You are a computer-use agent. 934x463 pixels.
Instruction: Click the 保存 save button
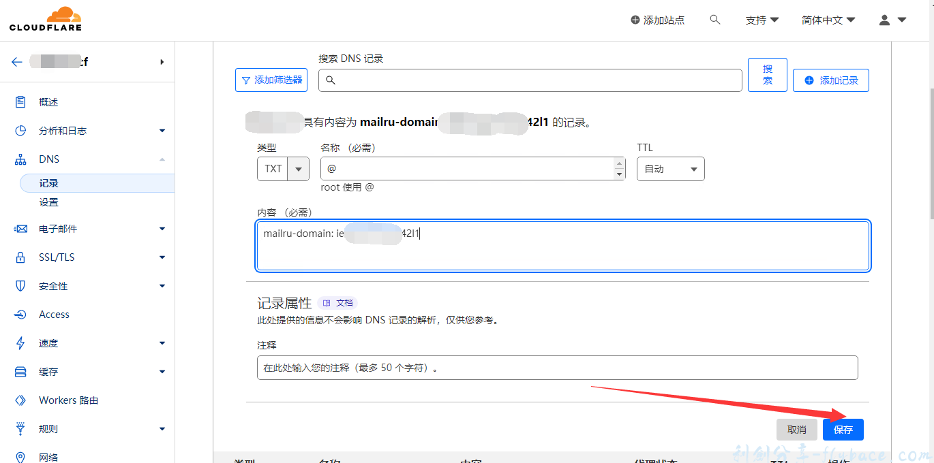(x=843, y=430)
